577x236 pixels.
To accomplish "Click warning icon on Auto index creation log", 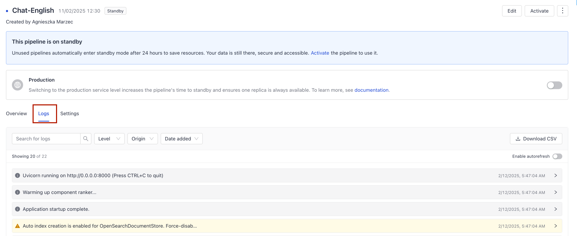I will pos(18,226).
